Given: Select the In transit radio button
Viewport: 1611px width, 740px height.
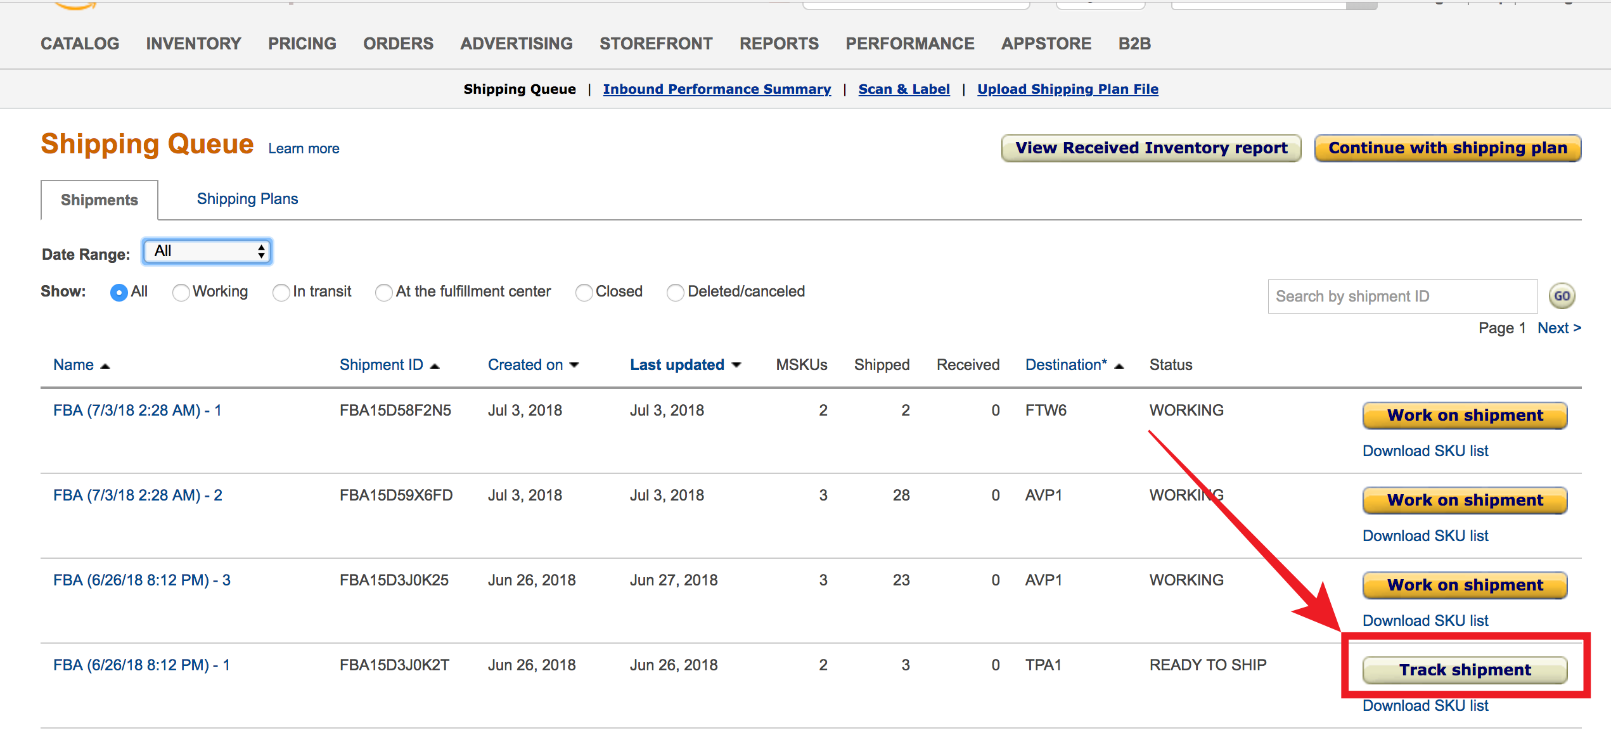Looking at the screenshot, I should [281, 292].
